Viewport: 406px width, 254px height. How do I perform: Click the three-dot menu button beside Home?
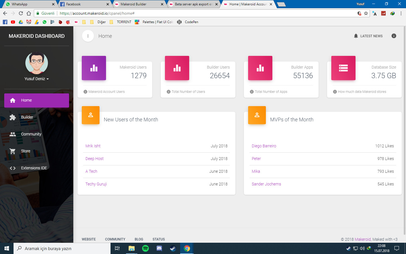[88, 36]
